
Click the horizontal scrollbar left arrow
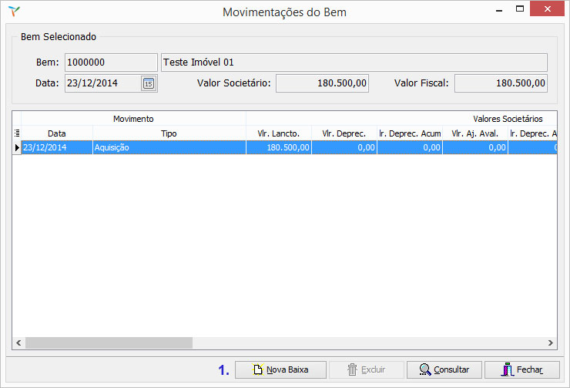click(18, 342)
